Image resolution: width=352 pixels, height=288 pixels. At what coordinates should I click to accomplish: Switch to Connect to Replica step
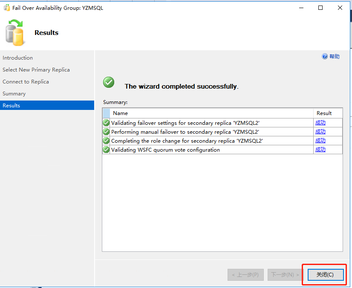pyautogui.click(x=26, y=82)
